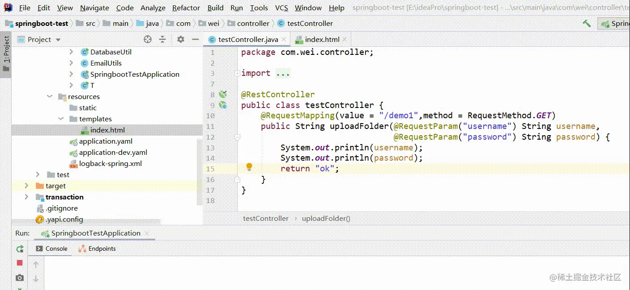Click the camera thread dump icon
This screenshot has height=290, width=630.
[x=20, y=278]
